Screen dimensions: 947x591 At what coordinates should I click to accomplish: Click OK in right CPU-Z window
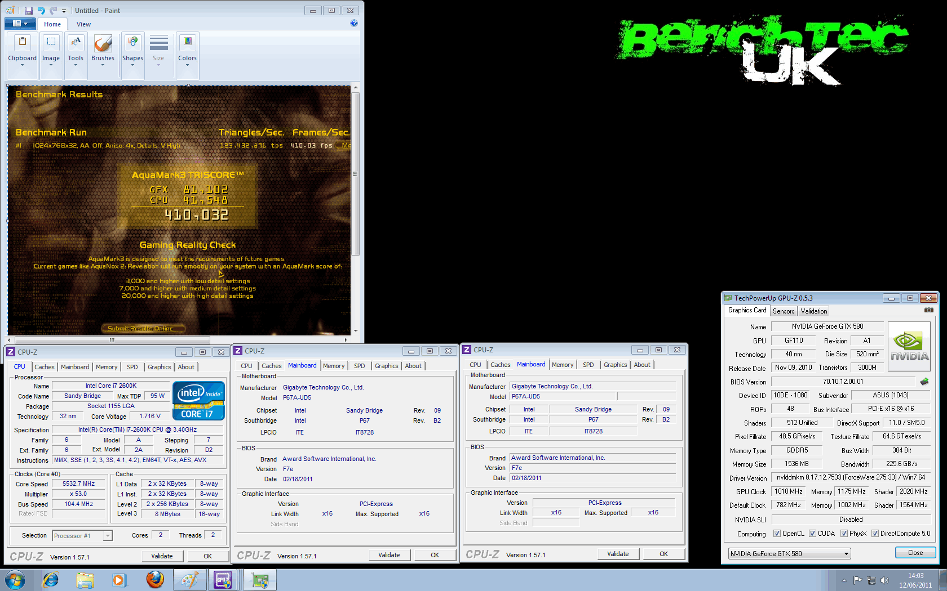pyautogui.click(x=663, y=554)
